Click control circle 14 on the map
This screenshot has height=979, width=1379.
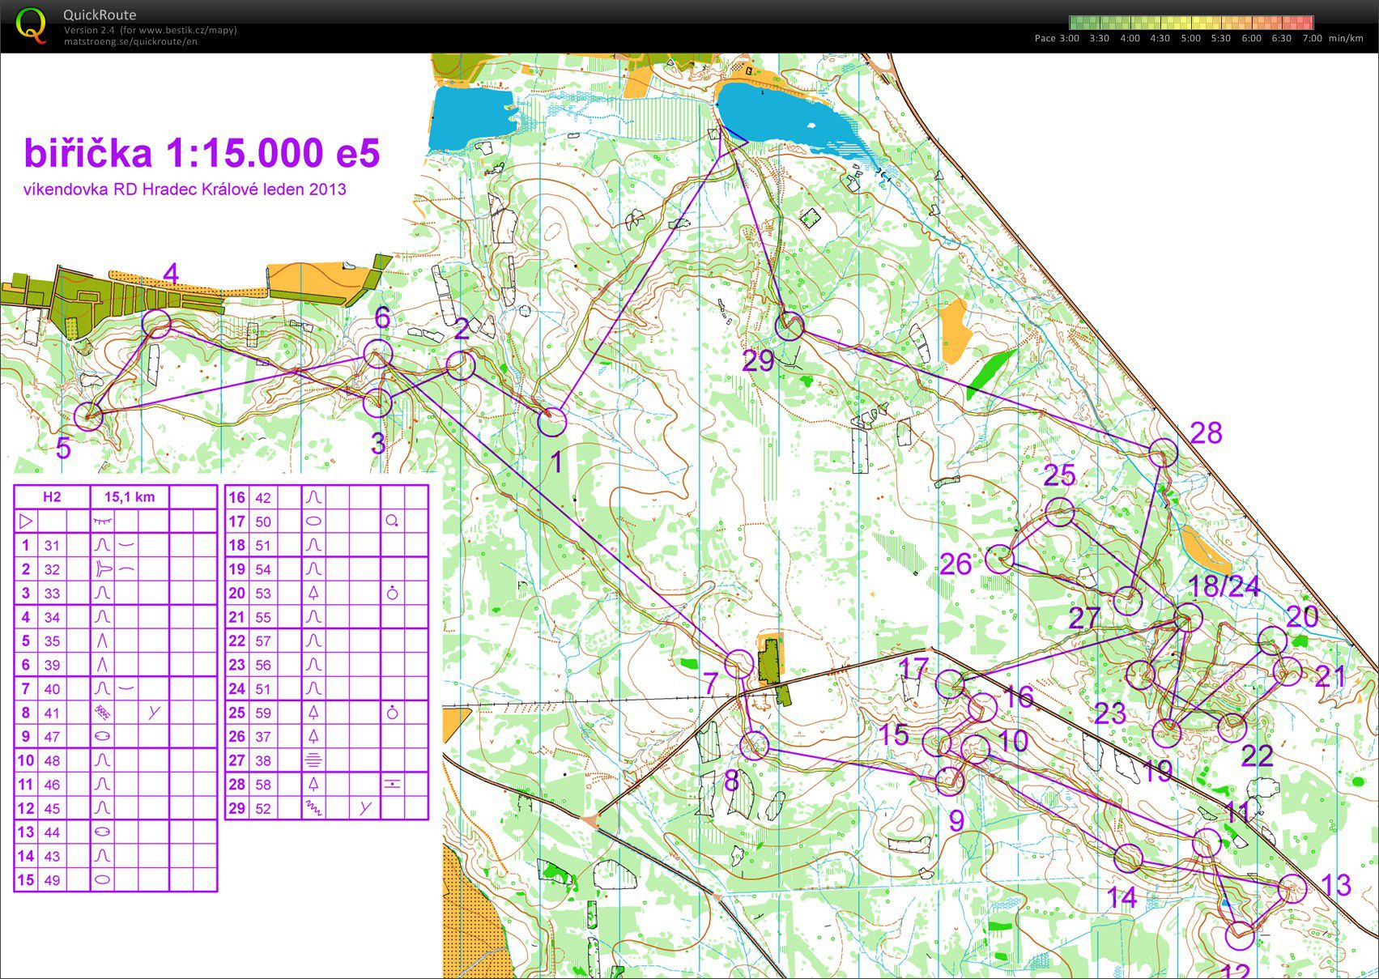(1128, 858)
